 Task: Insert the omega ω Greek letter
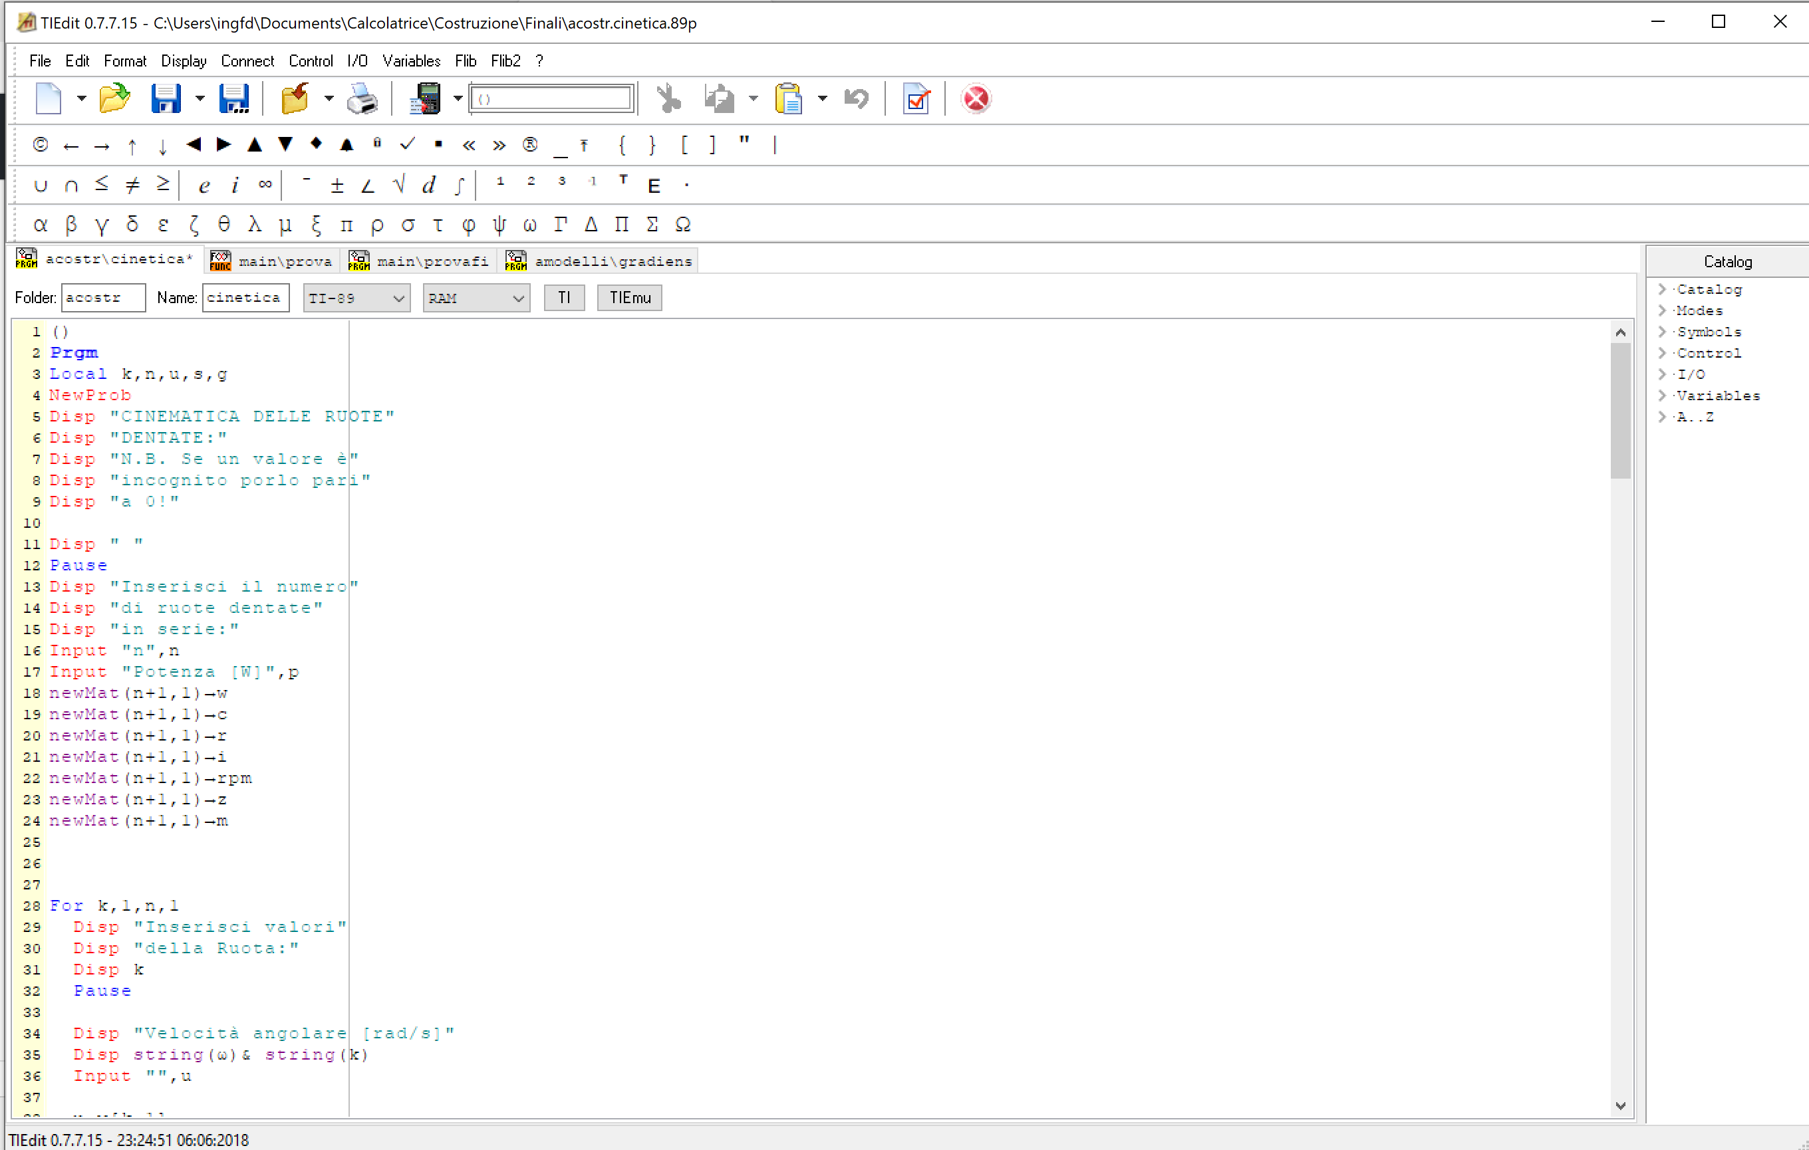click(x=529, y=224)
